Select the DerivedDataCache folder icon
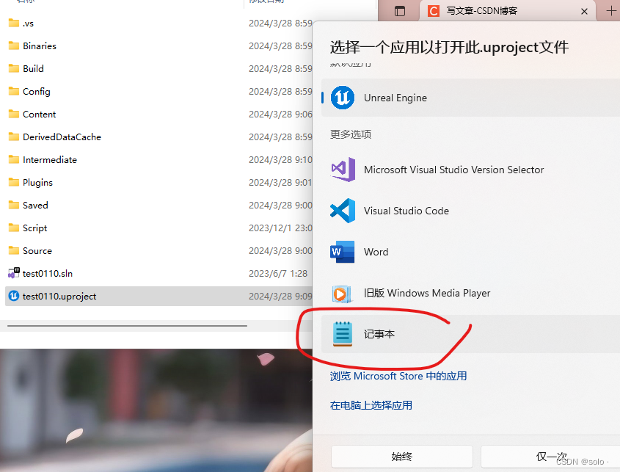620x472 pixels. tap(14, 137)
